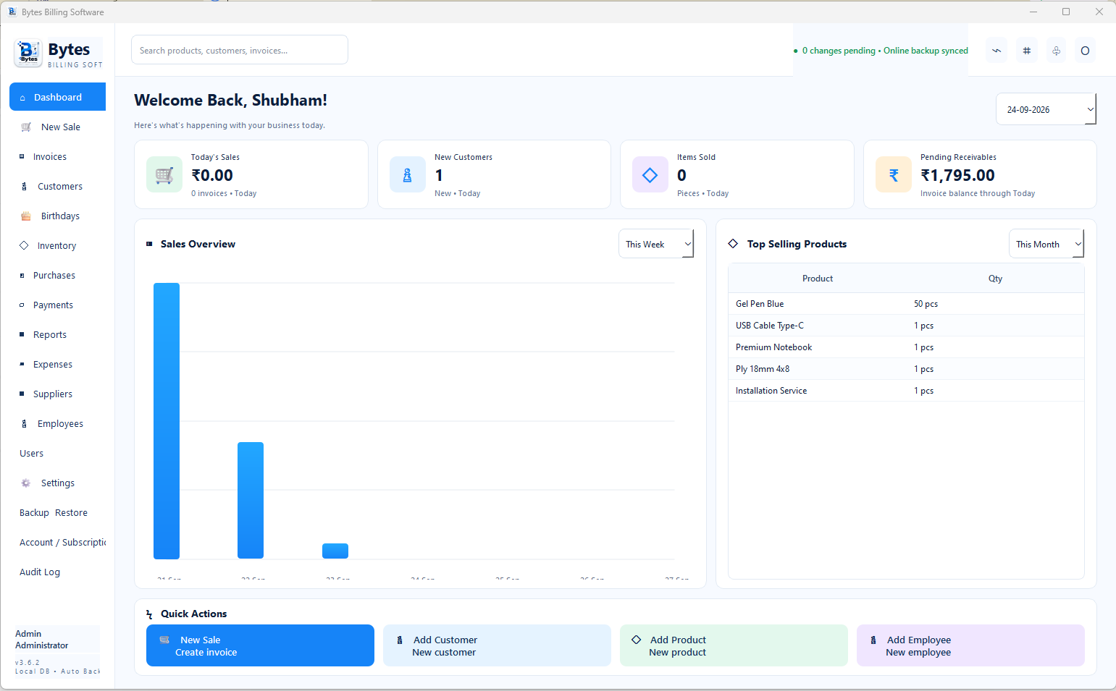This screenshot has height=691, width=1116.
Task: Select the USB Cable Type-C row
Action: click(x=906, y=326)
